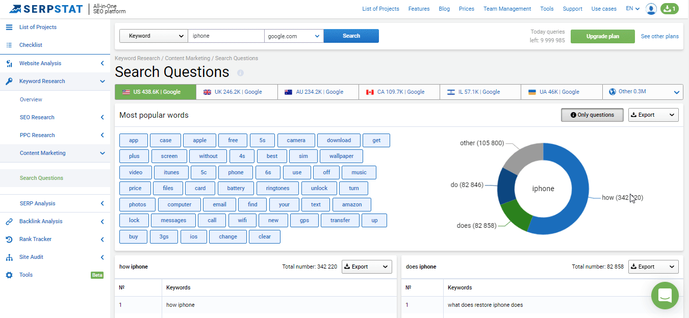Expand the SEO Research submenu
Screen dimensions: 689x318
(x=102, y=117)
